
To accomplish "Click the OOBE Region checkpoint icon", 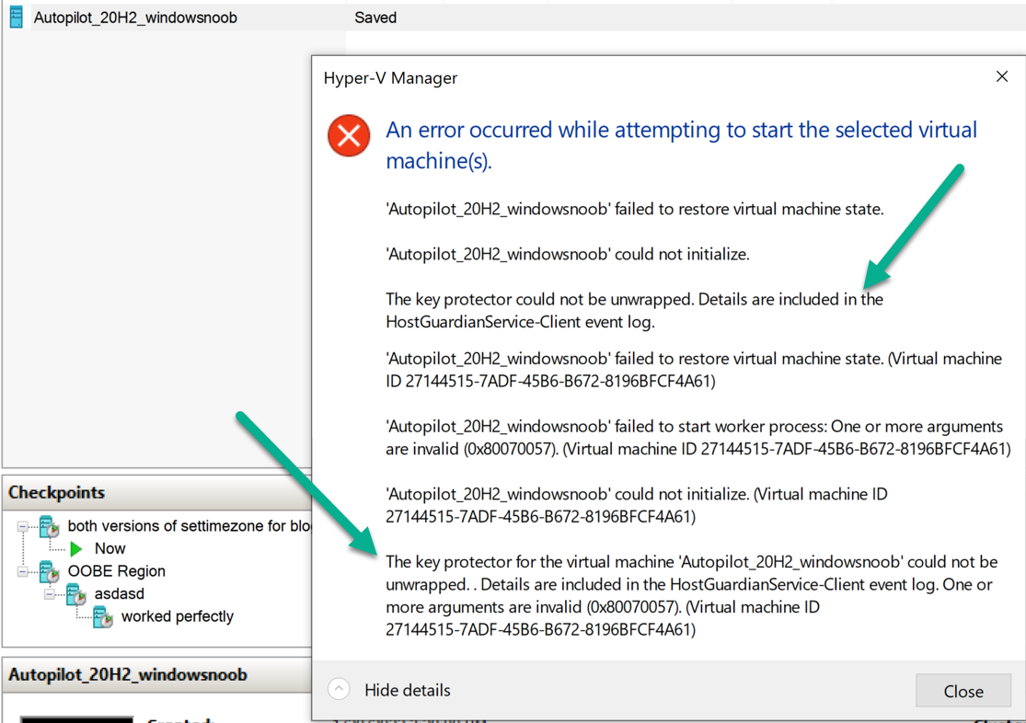I will [50, 571].
